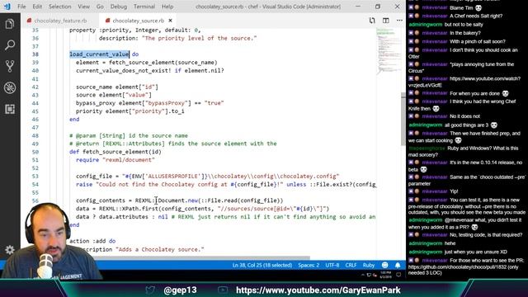Change line endings via CRLF
The height and width of the screenshot is (297, 528).
click(351, 265)
